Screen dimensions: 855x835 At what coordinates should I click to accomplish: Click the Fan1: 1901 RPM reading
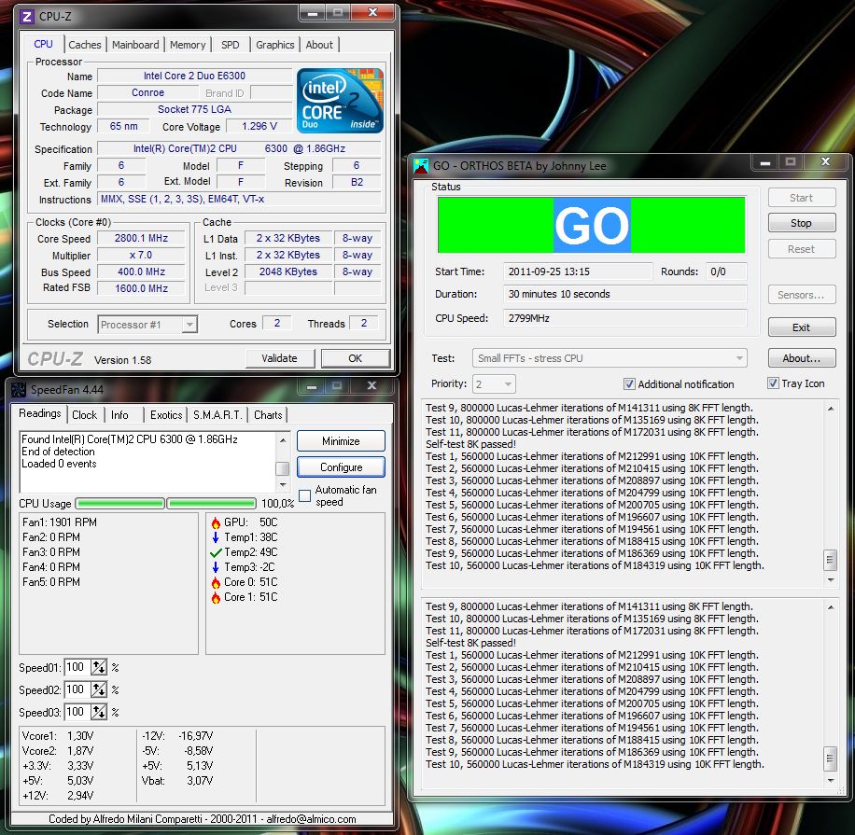(60, 522)
